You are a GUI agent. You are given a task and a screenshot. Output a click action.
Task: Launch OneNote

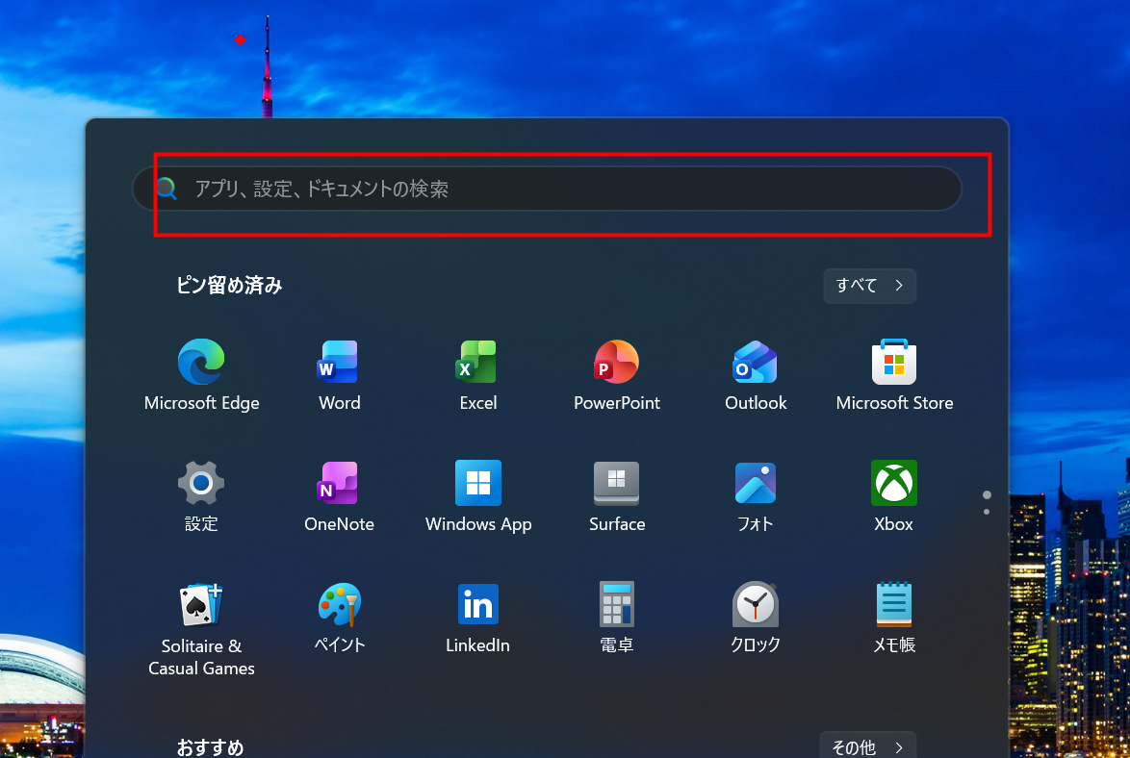340,495
